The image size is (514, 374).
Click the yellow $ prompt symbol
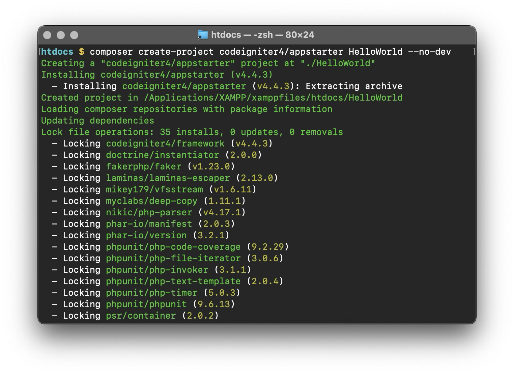pos(82,52)
